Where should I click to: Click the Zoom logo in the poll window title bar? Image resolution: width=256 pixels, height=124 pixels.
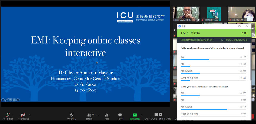click(179, 26)
